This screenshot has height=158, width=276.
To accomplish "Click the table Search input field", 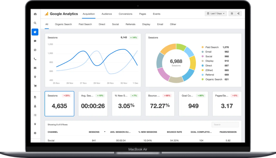I will [225, 125].
